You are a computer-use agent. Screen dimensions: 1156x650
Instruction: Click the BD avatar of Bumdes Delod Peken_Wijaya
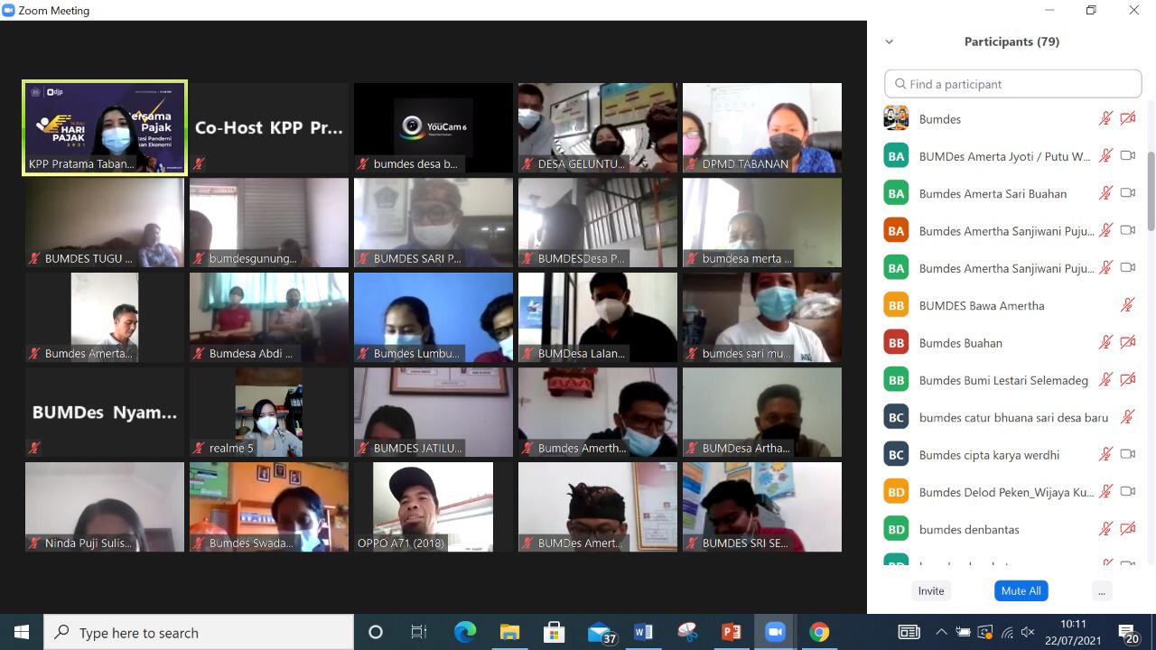pos(896,492)
